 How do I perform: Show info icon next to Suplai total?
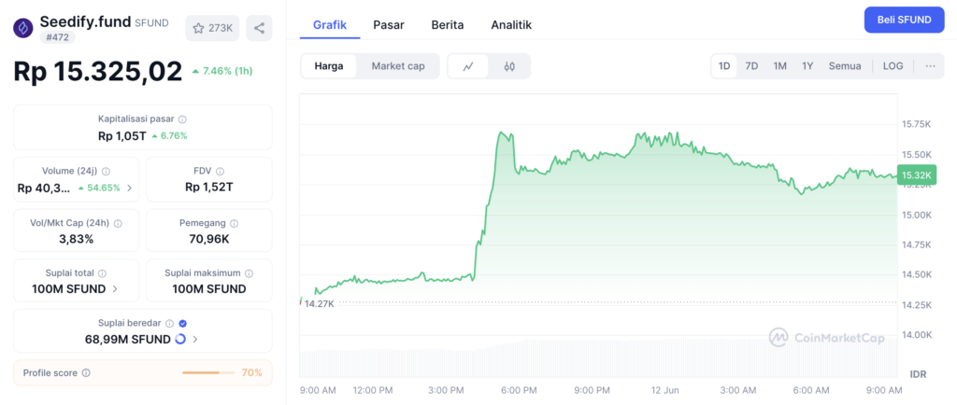(x=103, y=274)
